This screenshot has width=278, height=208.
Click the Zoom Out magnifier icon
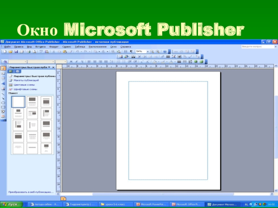(152, 52)
